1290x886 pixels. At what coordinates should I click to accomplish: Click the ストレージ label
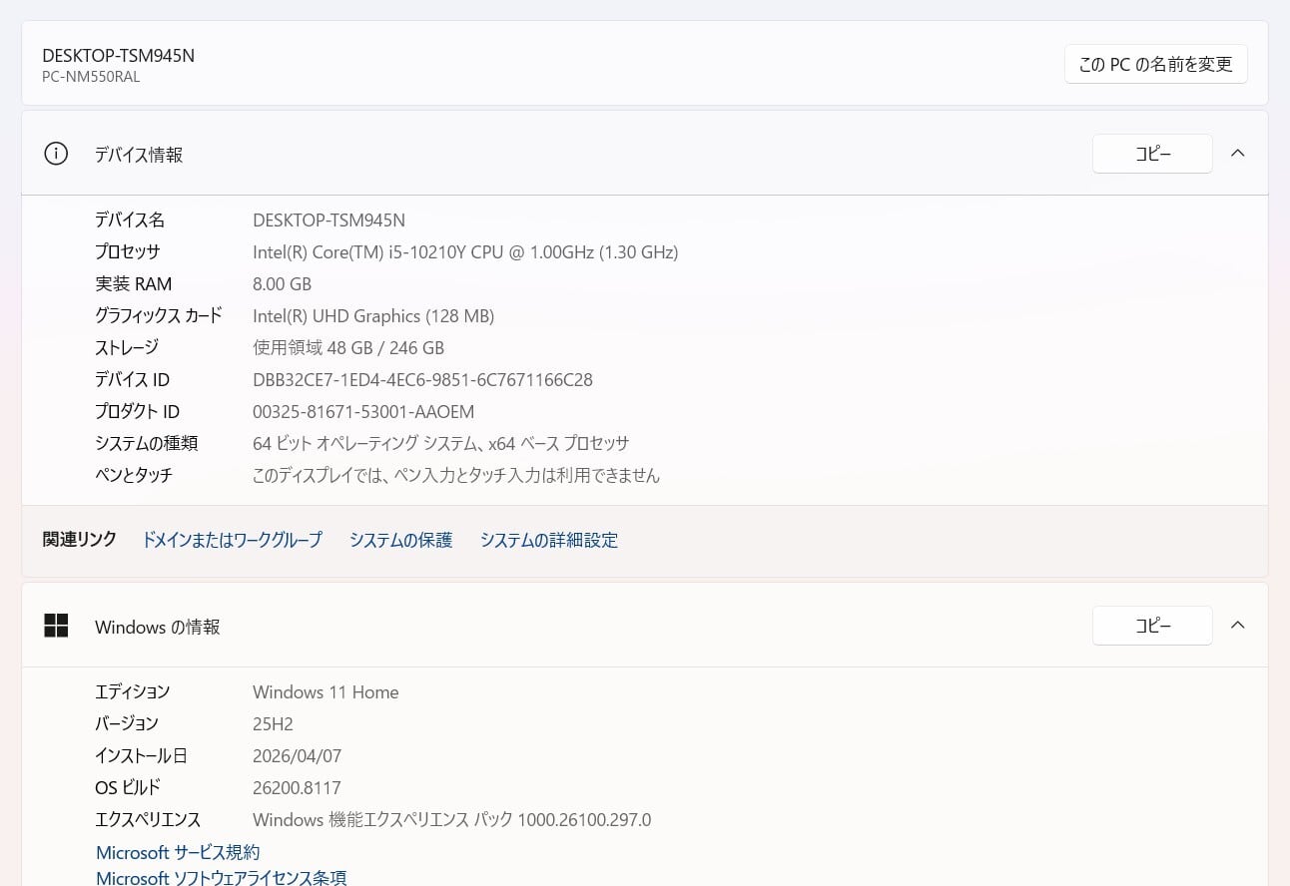127,348
